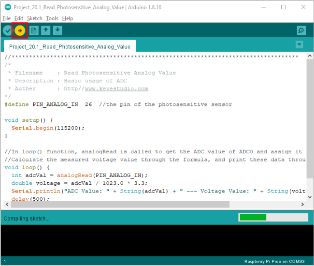This screenshot has height=266, width=314.
Task: Open the Sketch menu
Action: pos(35,18)
